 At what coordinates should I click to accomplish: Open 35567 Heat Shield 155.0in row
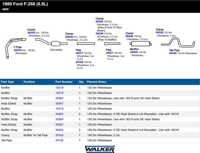tap(59, 125)
